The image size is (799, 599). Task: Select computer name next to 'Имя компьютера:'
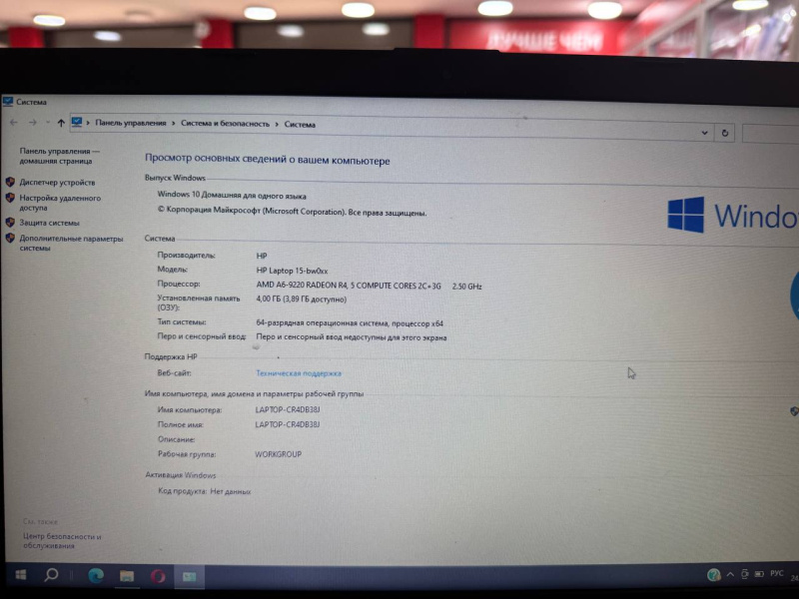tap(288, 409)
